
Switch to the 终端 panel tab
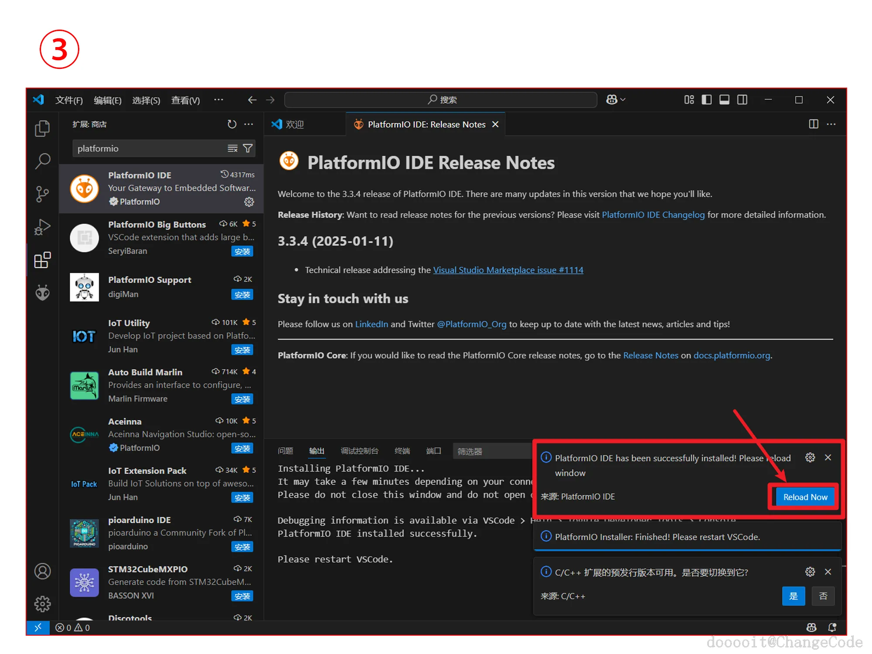(x=402, y=451)
